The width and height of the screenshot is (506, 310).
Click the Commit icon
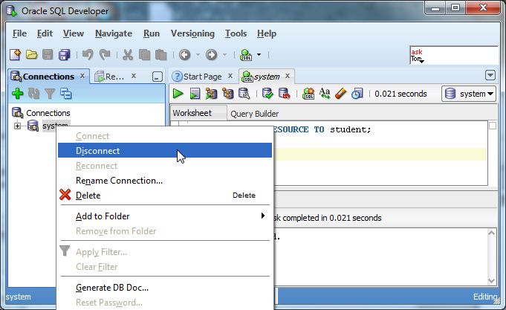(267, 94)
